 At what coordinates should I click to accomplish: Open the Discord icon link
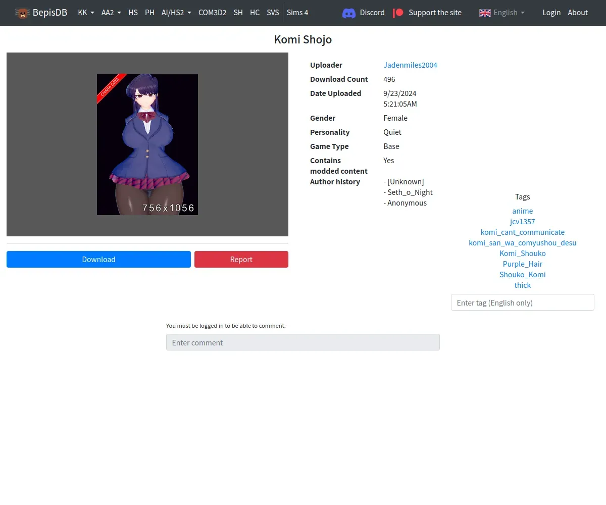349,13
